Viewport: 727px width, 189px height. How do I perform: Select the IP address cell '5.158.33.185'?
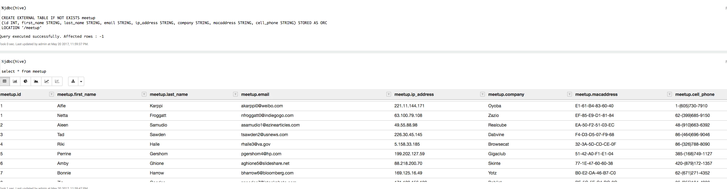point(407,144)
